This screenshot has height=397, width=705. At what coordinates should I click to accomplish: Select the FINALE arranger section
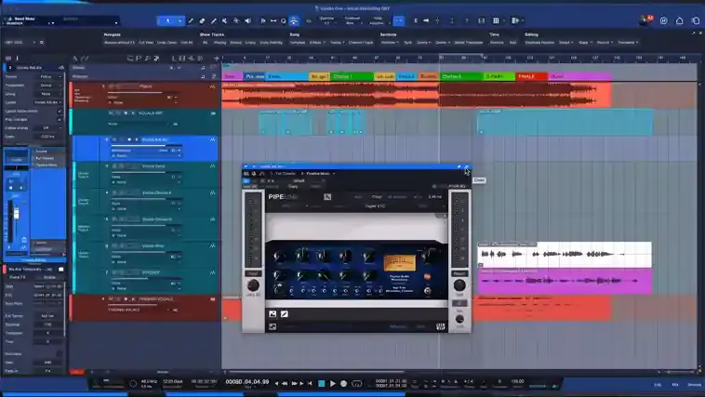tap(531, 76)
